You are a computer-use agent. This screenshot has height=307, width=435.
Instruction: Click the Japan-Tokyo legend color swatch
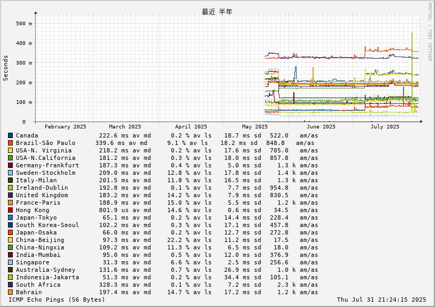10,218
